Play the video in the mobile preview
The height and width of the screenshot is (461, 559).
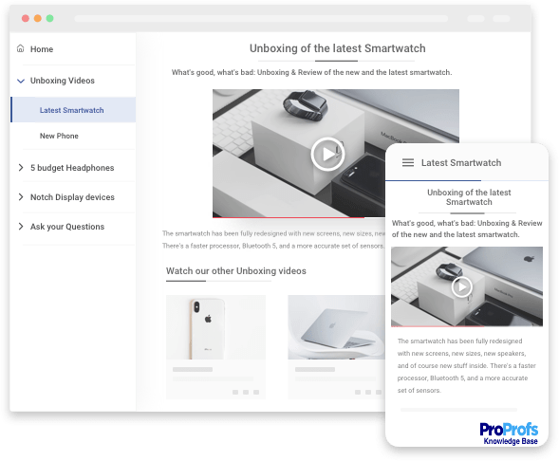pyautogui.click(x=461, y=286)
